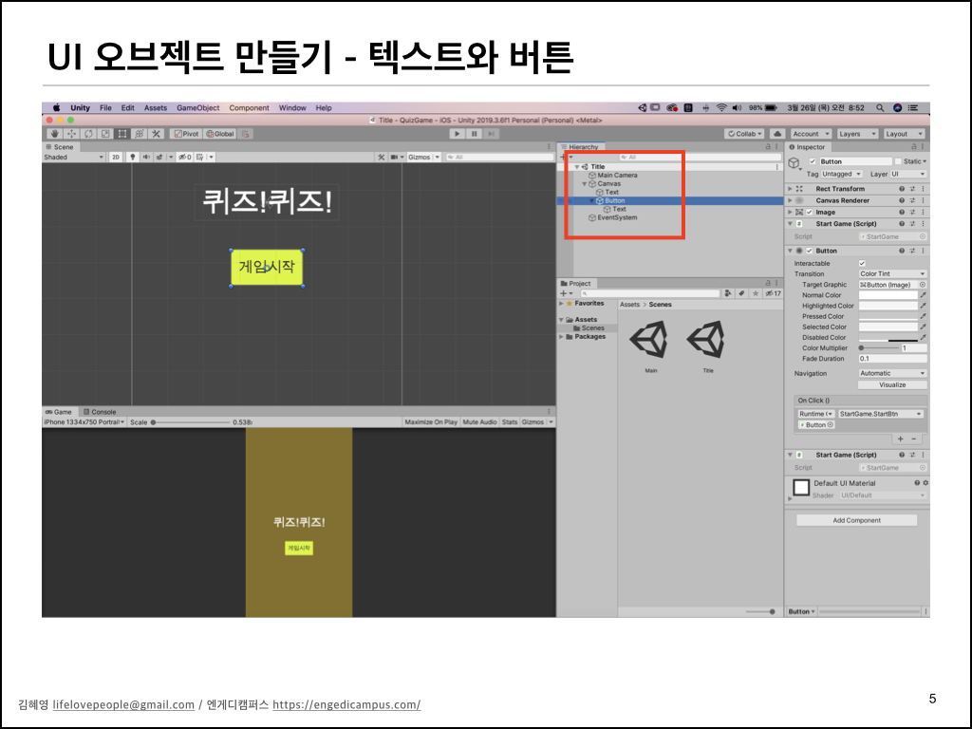Screen dimensions: 972x729
Task: Open the kebab menu on Image component
Action: pos(923,212)
